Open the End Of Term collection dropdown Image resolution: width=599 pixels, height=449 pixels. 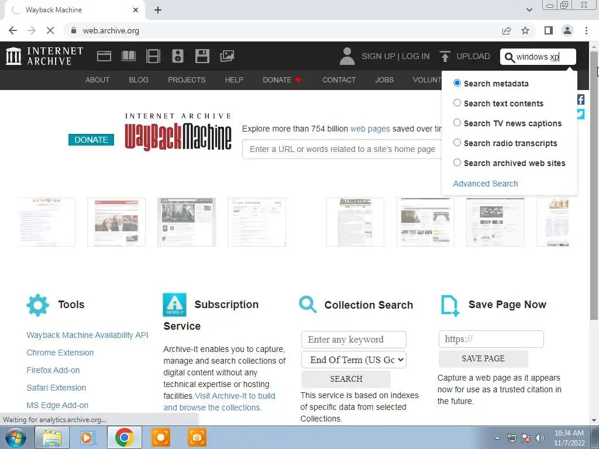coord(354,360)
